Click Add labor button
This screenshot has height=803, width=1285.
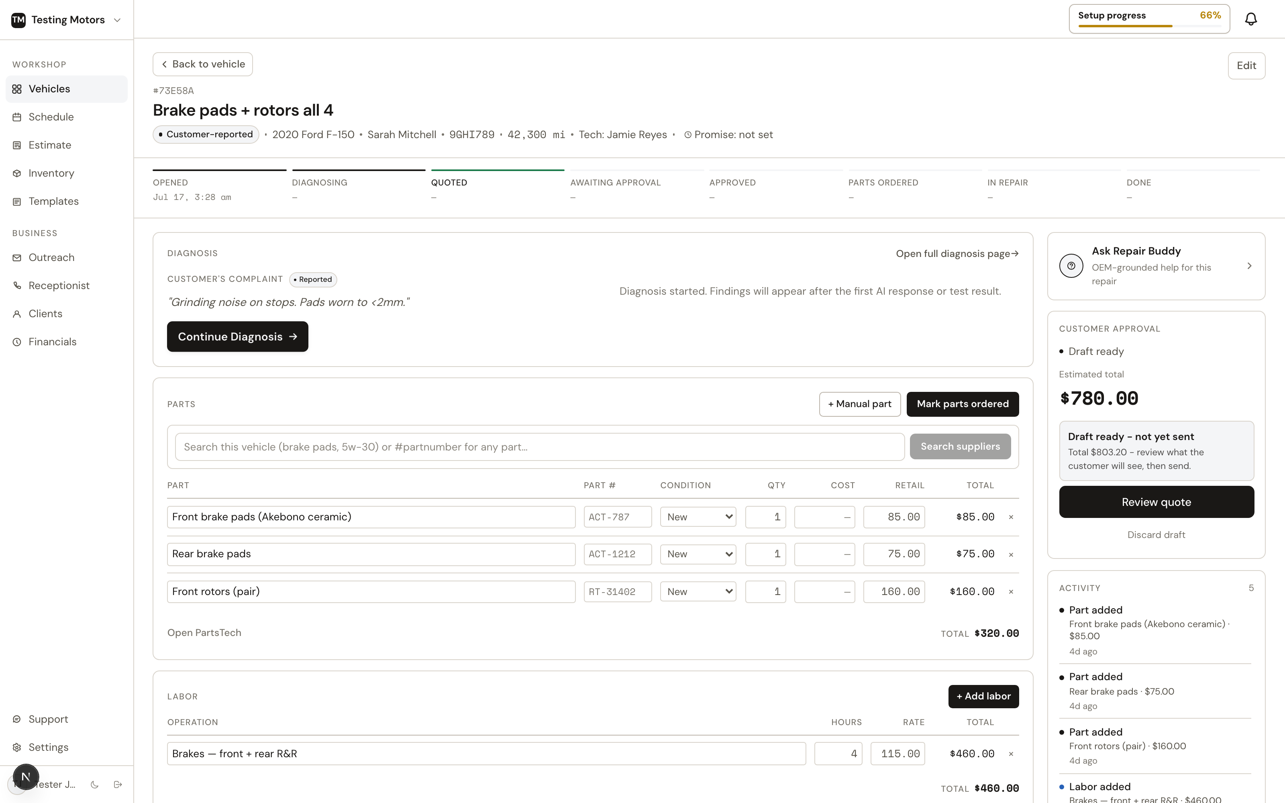pyautogui.click(x=983, y=696)
